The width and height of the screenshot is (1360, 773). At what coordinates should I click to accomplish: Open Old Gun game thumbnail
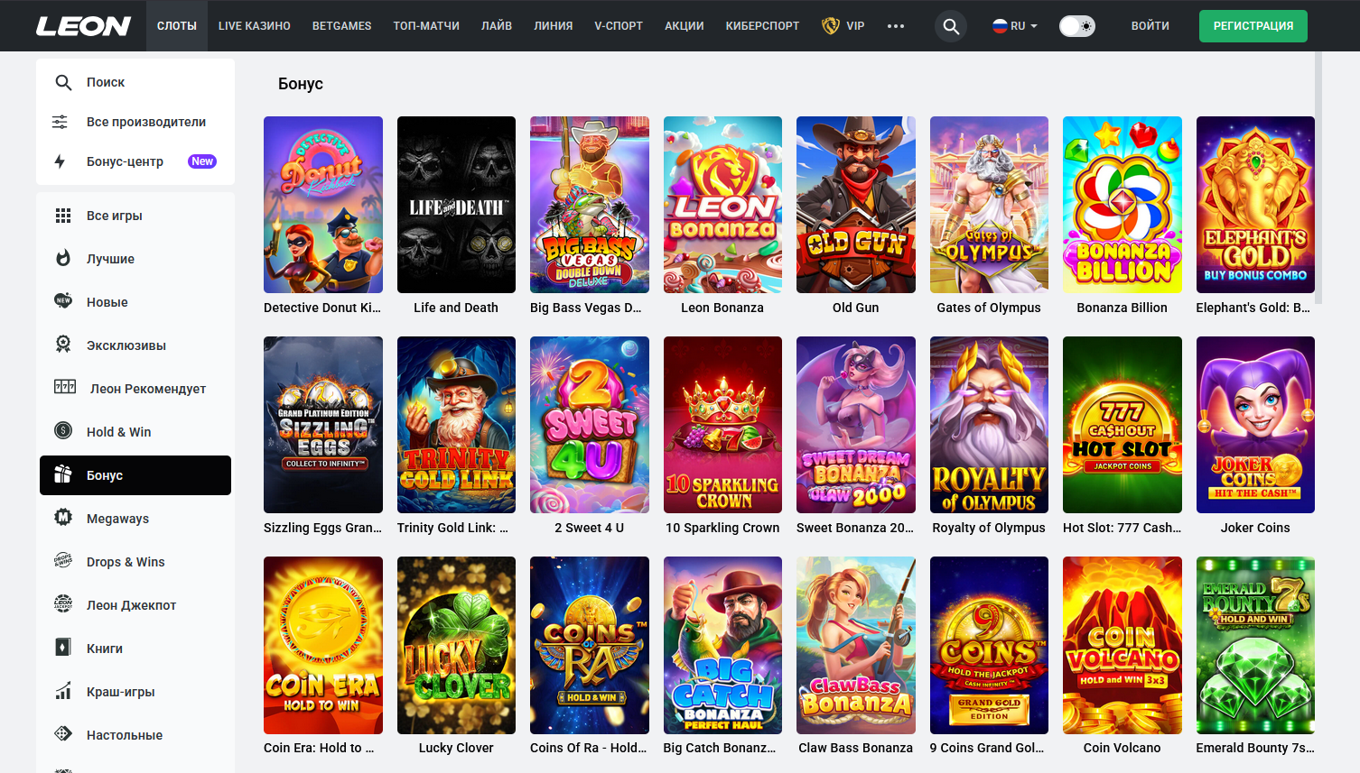click(x=856, y=205)
